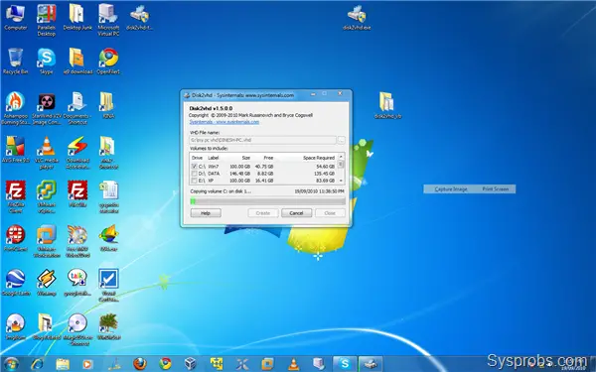Launch Skype from the desktop

coord(47,62)
